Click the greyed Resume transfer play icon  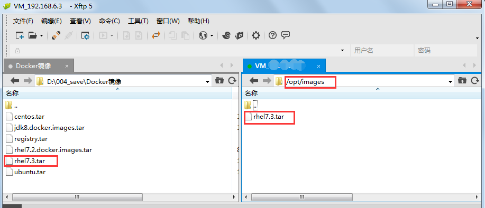pos(103,35)
